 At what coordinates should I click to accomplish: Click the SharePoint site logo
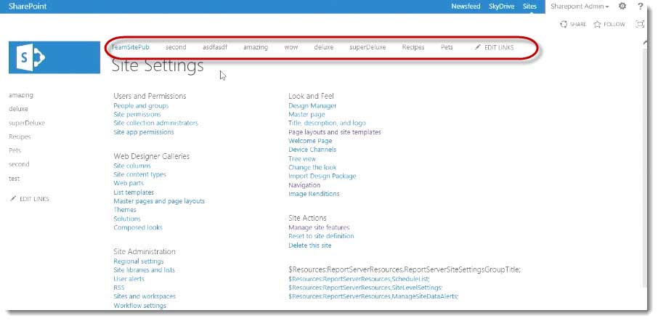[54, 57]
